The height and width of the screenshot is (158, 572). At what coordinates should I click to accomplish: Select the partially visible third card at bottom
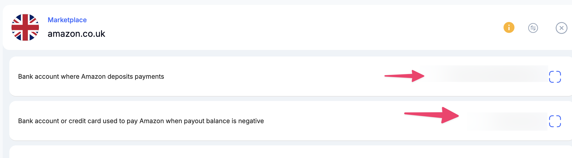point(290,152)
